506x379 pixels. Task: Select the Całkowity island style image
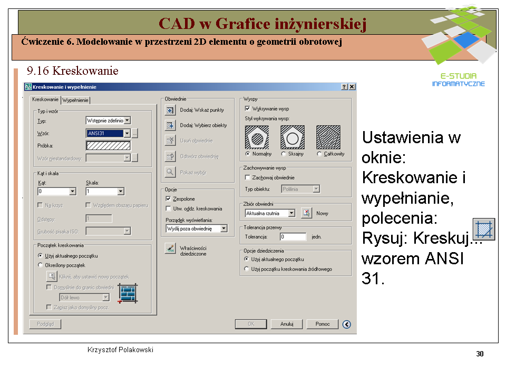click(328, 137)
